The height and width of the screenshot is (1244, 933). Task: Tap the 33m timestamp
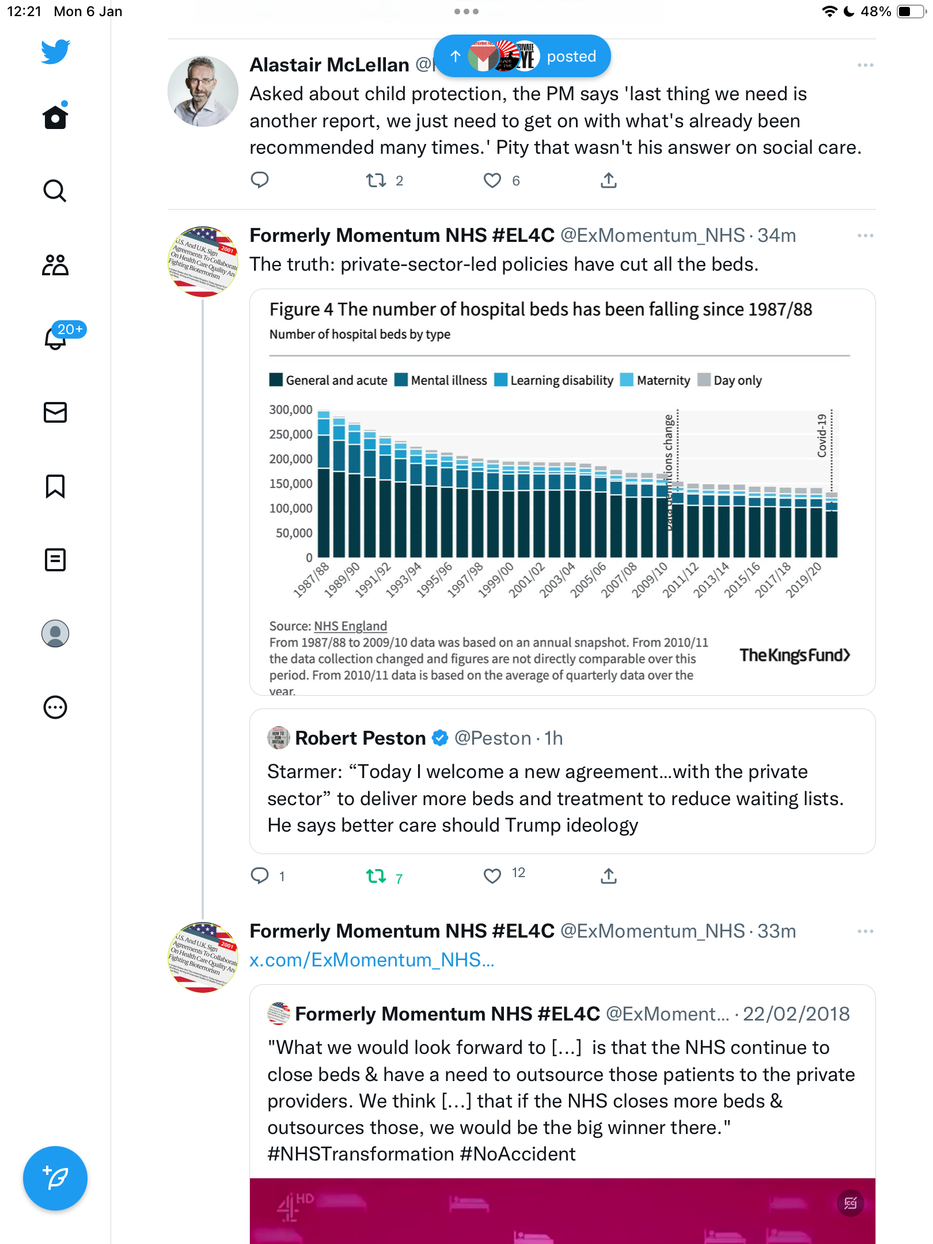click(777, 931)
